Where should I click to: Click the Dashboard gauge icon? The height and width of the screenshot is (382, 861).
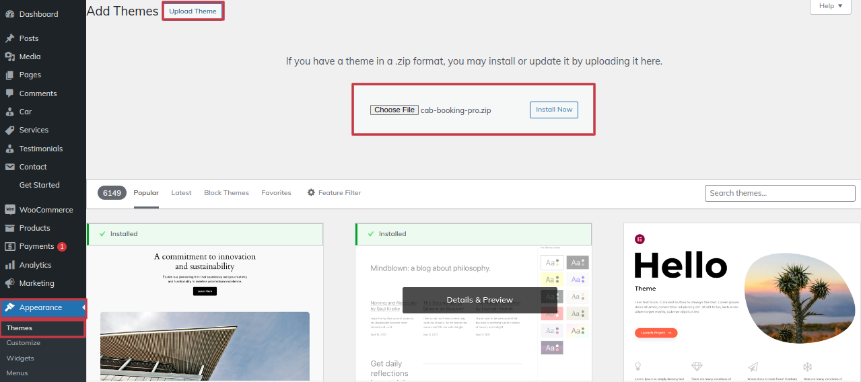(9, 14)
